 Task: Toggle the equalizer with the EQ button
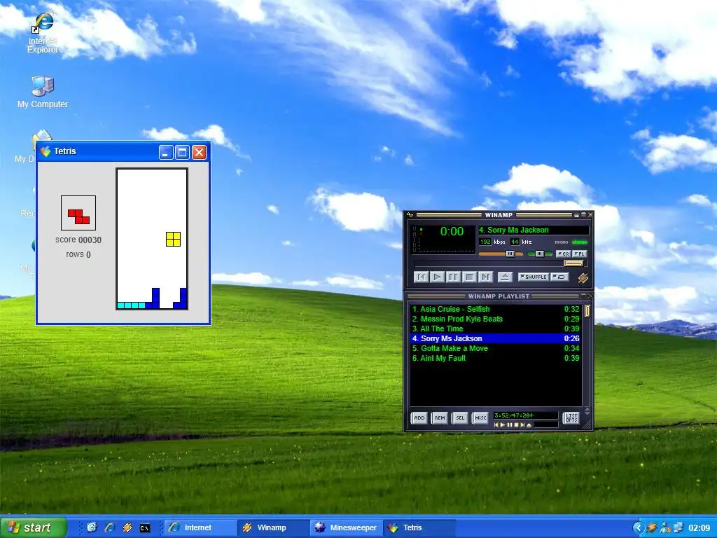point(564,254)
